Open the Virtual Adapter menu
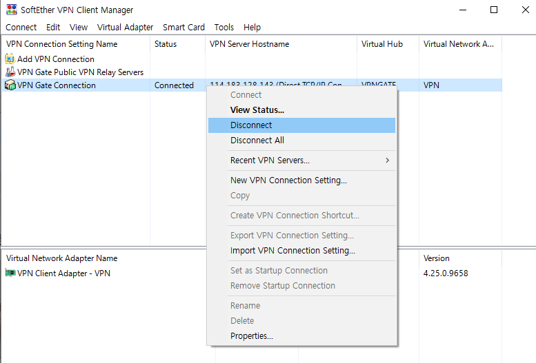The image size is (536, 363). point(125,28)
